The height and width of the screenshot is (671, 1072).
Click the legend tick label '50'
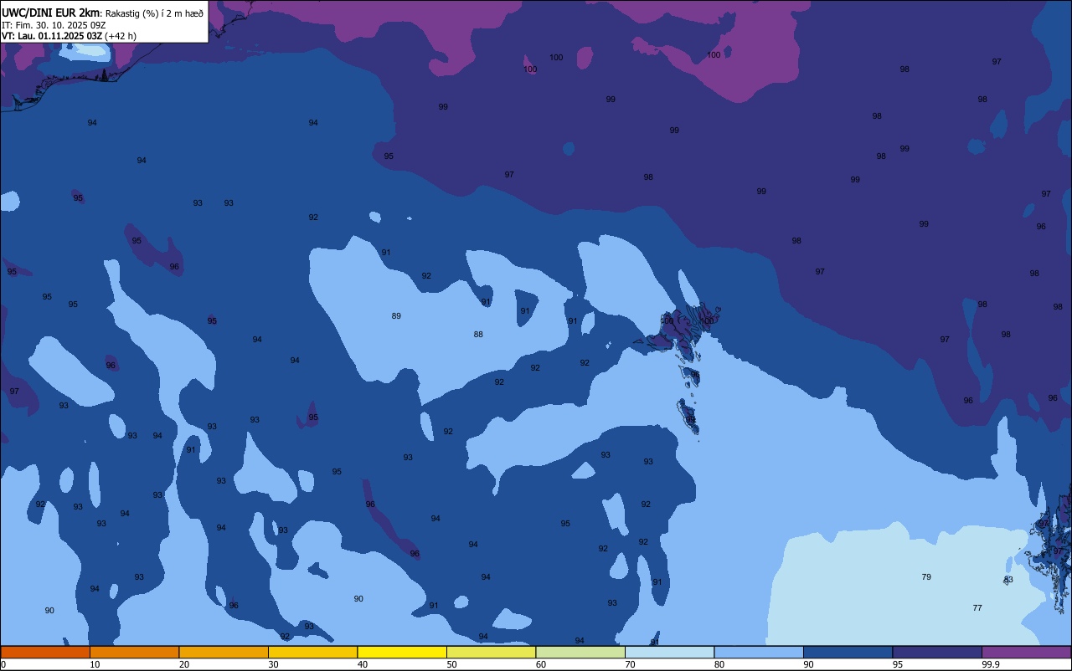point(451,664)
